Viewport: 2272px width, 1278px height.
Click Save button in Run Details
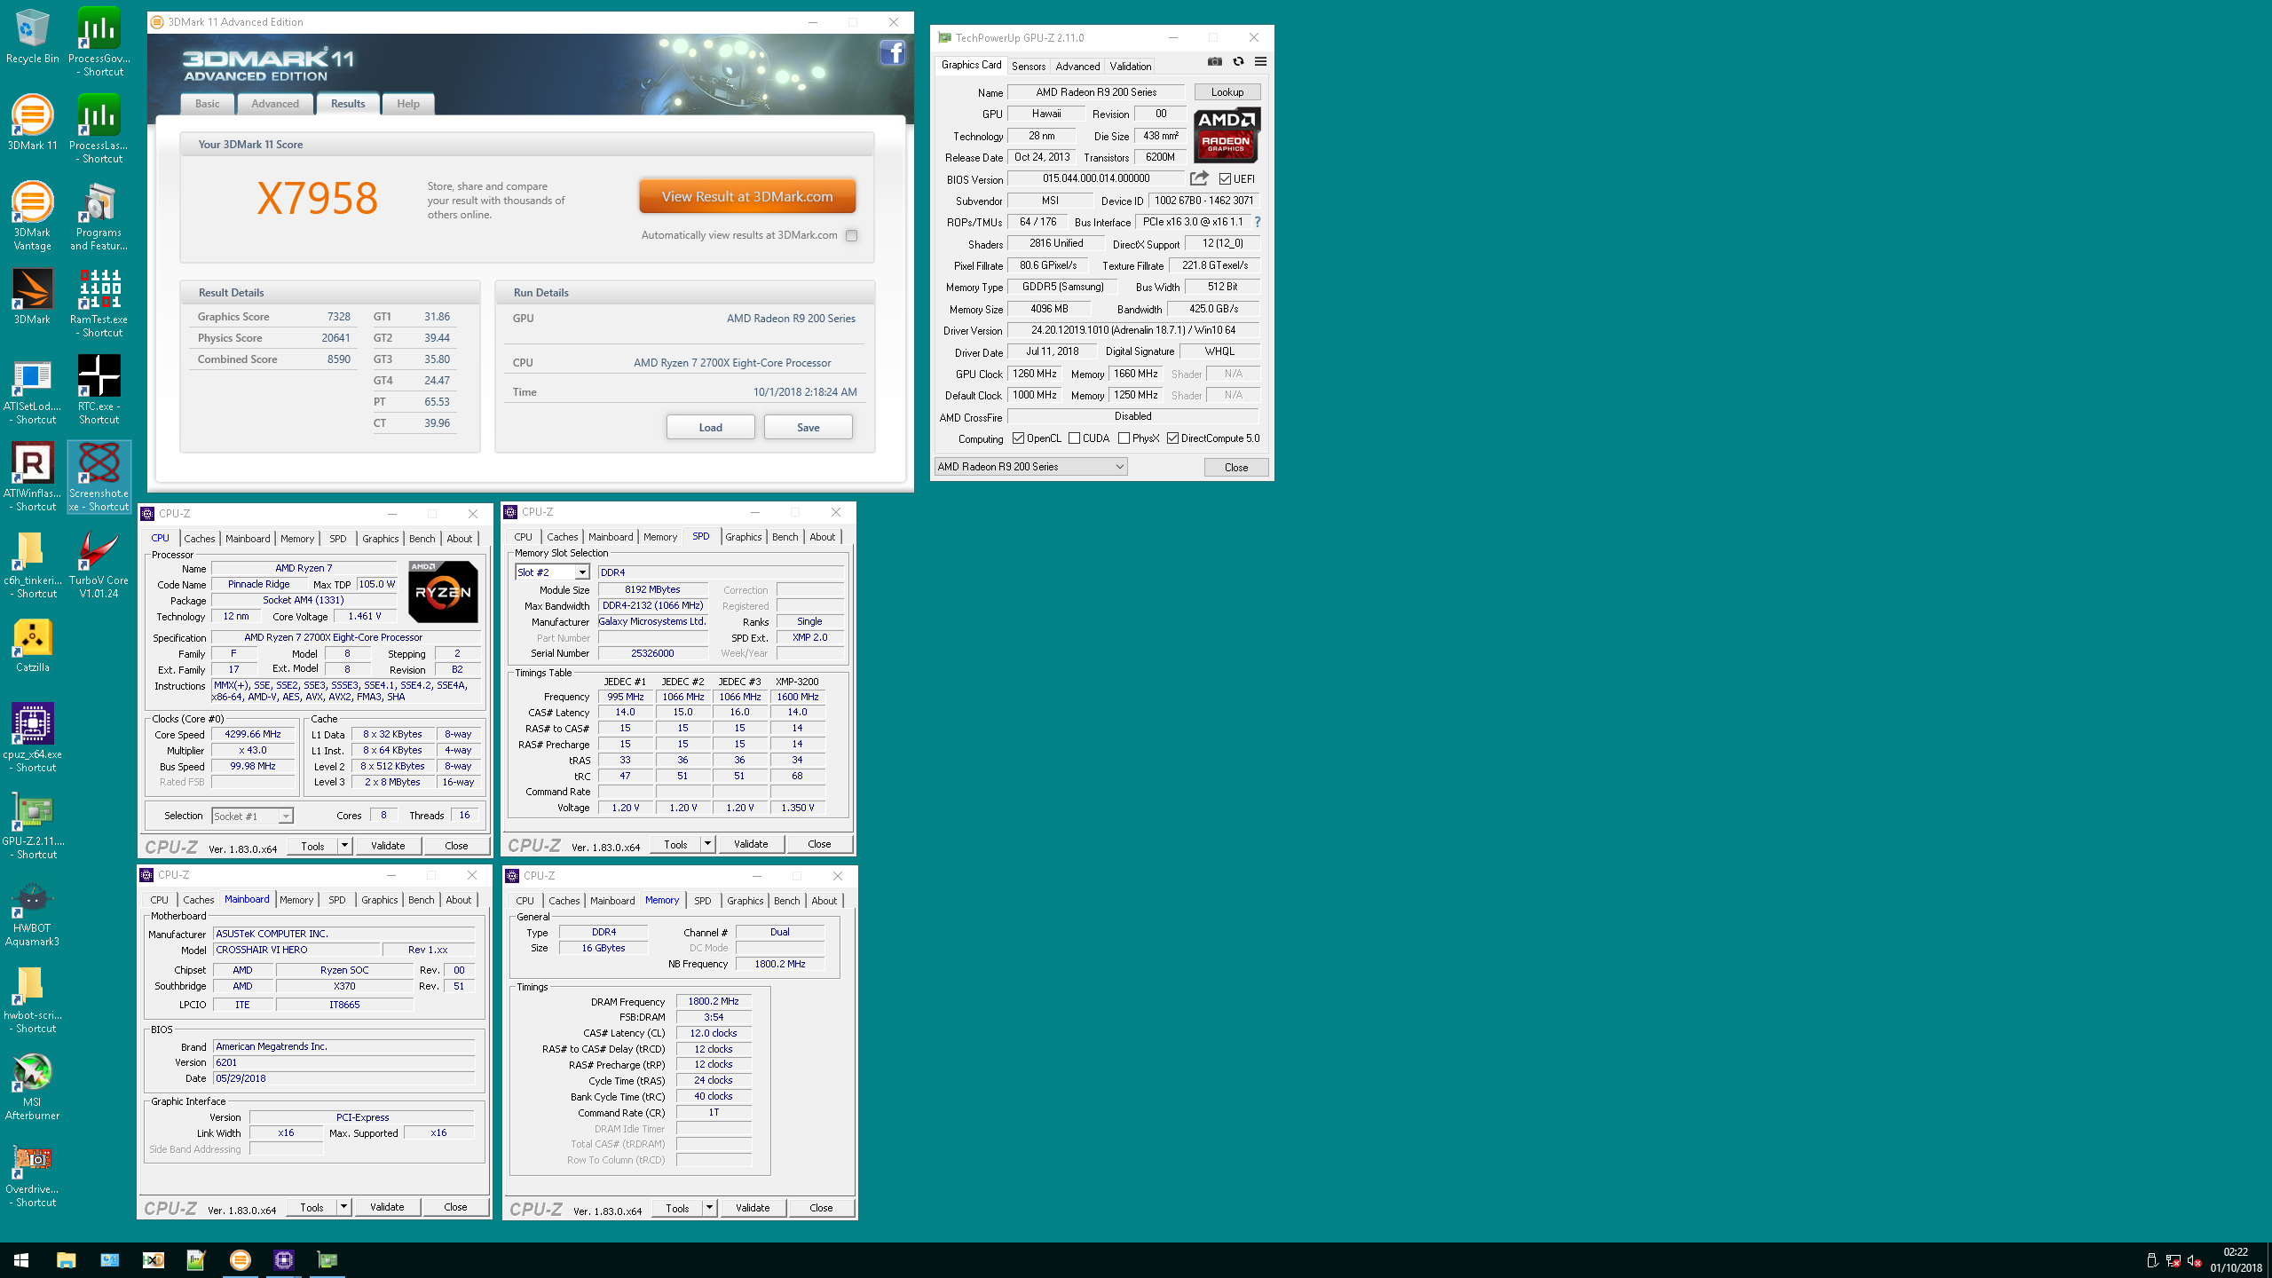pos(809,427)
